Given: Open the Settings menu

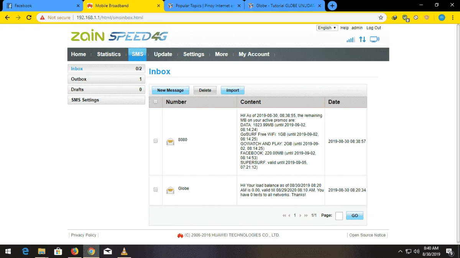Looking at the screenshot, I should 194,54.
